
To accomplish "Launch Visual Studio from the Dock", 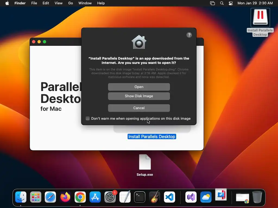I will pos(191,197).
